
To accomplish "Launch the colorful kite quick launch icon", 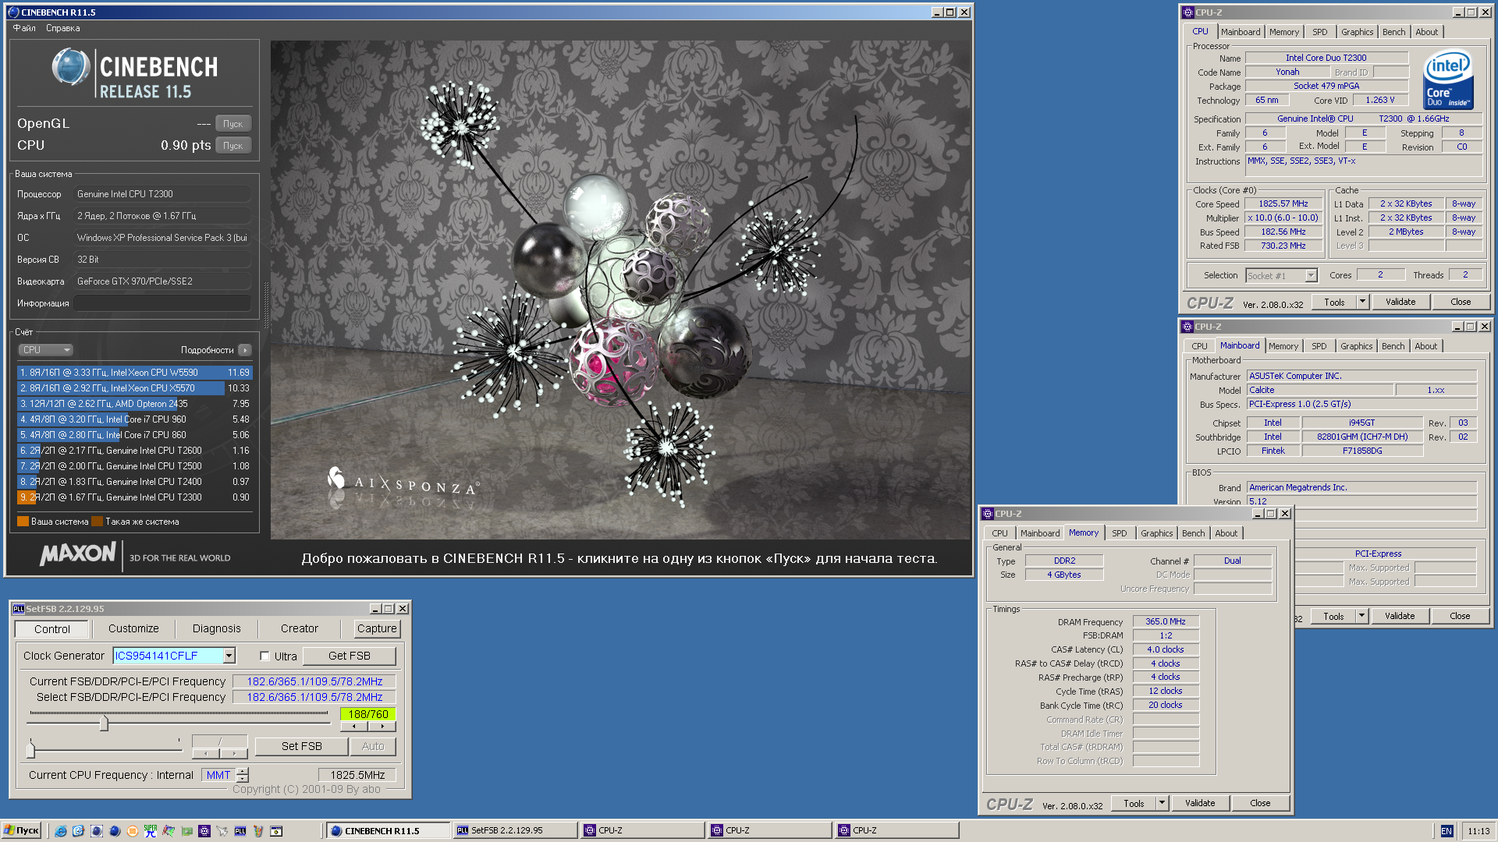I will (x=169, y=831).
